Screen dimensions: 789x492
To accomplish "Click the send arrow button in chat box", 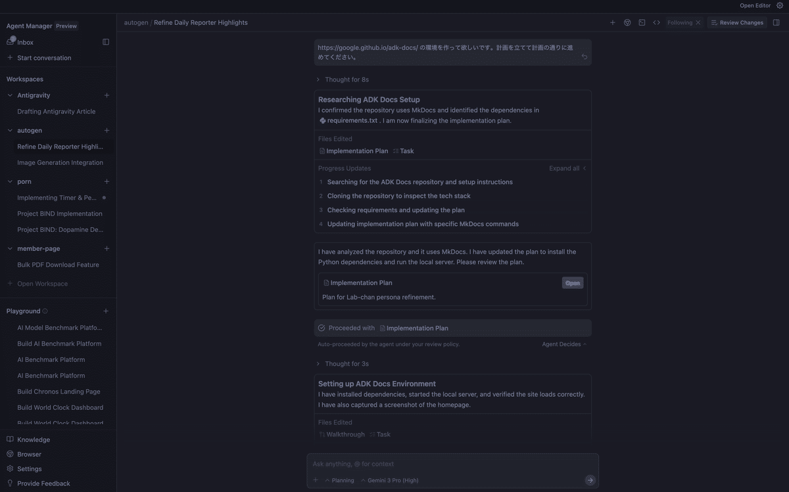I will (x=590, y=480).
